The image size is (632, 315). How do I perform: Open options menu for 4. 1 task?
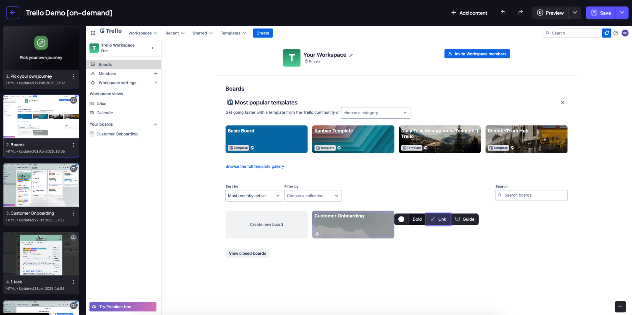[x=73, y=282]
